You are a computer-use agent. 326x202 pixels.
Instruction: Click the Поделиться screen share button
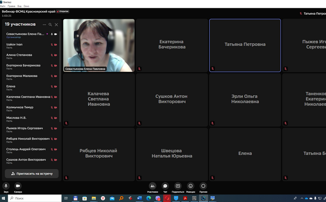[x=178, y=186]
